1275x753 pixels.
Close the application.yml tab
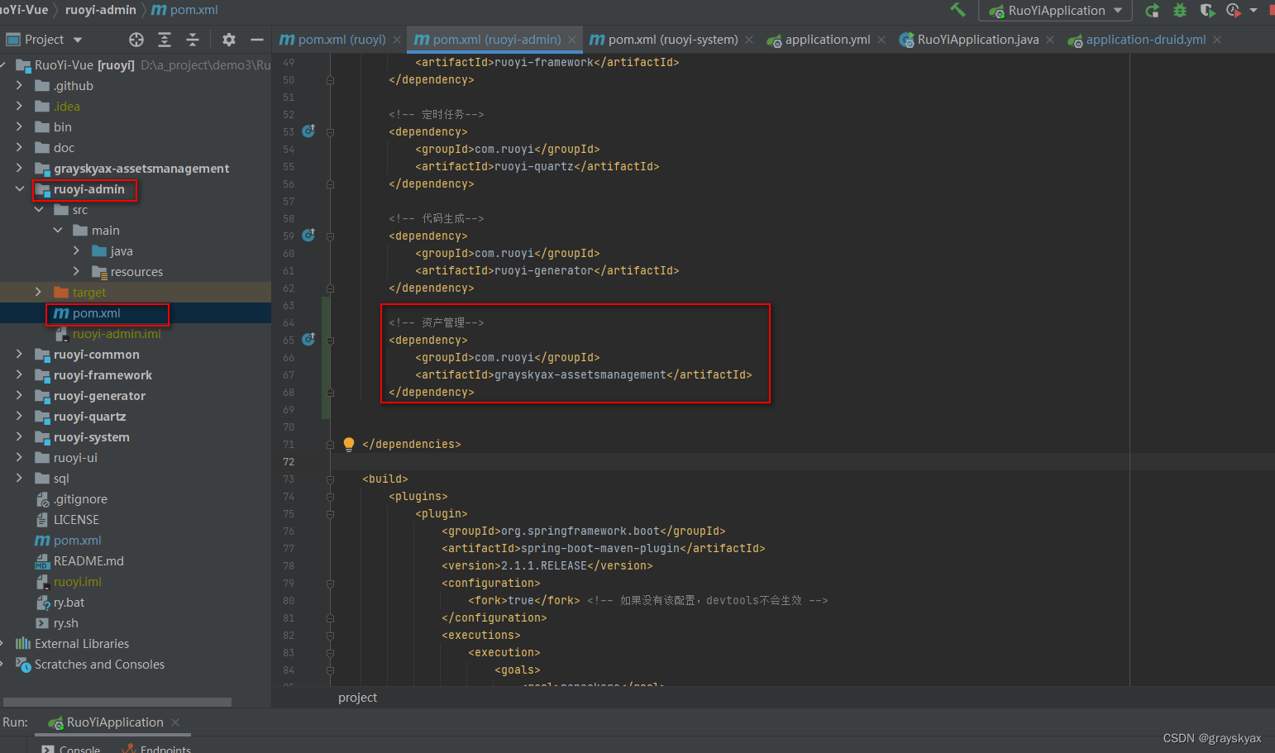881,40
